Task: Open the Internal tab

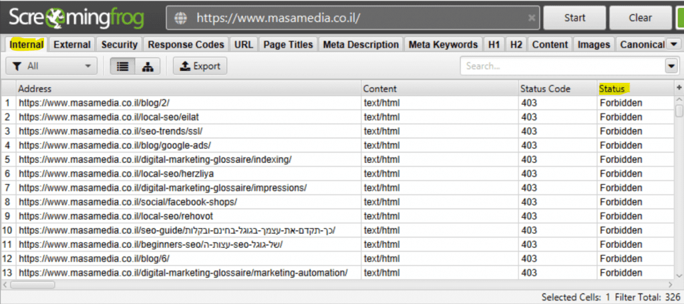Action: tap(27, 45)
